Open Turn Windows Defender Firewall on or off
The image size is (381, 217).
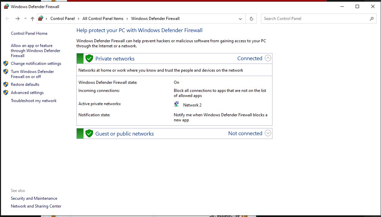coord(32,74)
